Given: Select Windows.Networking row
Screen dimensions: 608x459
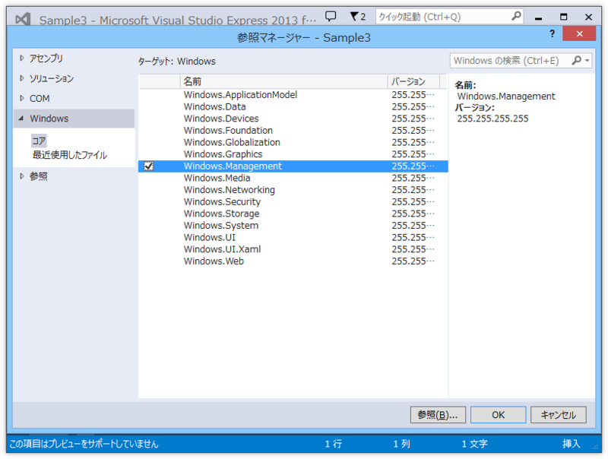Looking at the screenshot, I should point(293,190).
